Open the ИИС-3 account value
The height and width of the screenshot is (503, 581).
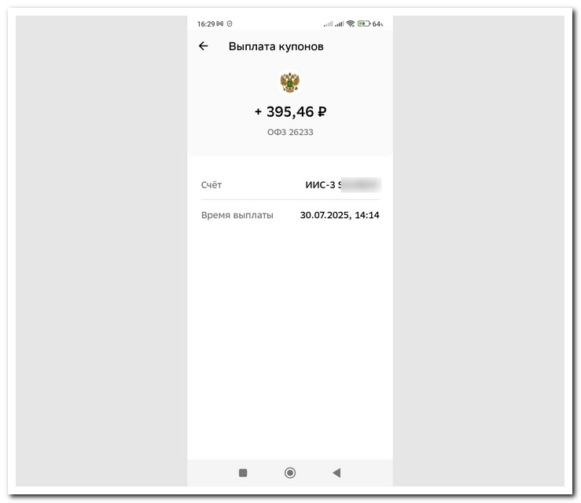point(320,185)
